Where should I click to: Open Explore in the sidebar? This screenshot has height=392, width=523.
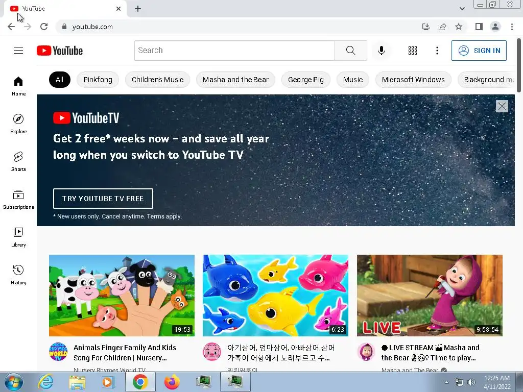[x=18, y=124]
